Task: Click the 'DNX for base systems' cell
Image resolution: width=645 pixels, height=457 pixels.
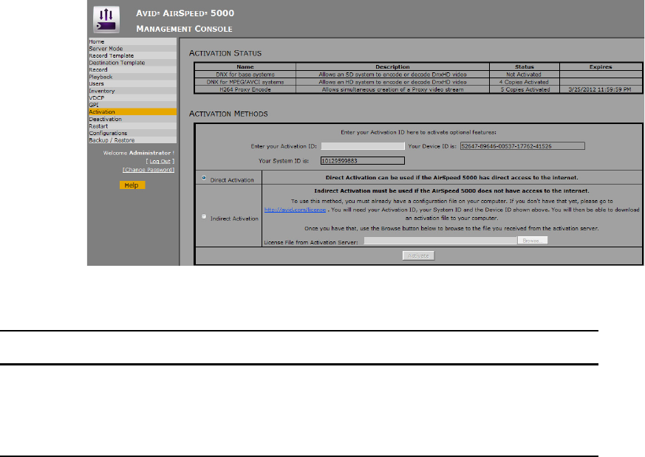Action: [245, 75]
